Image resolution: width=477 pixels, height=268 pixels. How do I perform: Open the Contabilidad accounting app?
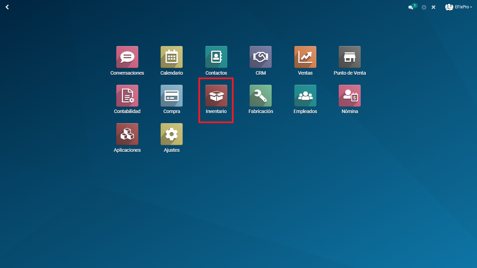coord(127,96)
